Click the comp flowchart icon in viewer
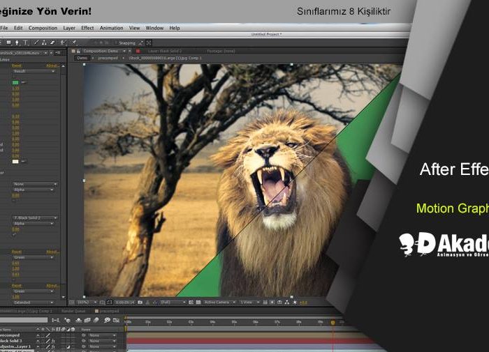The height and width of the screenshot is (352, 489). [x=287, y=303]
